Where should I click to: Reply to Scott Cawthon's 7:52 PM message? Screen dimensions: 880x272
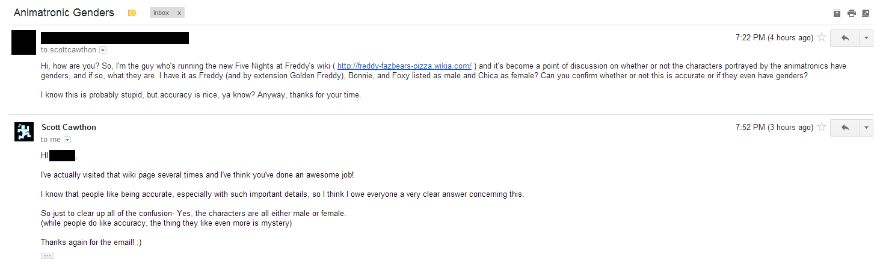click(x=845, y=128)
